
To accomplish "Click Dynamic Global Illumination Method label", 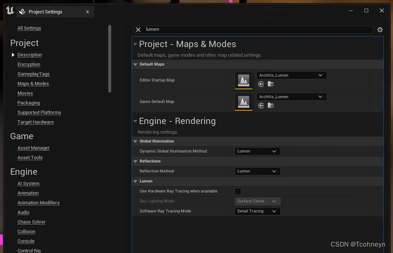I will [173, 151].
